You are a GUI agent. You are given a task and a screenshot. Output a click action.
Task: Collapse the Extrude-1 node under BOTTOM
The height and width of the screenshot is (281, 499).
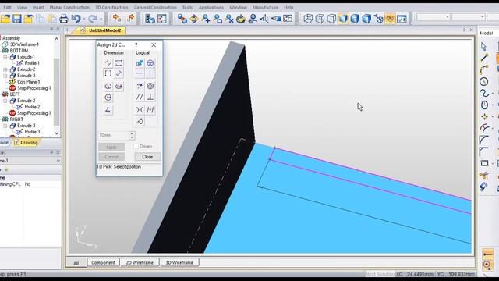click(x=5, y=57)
